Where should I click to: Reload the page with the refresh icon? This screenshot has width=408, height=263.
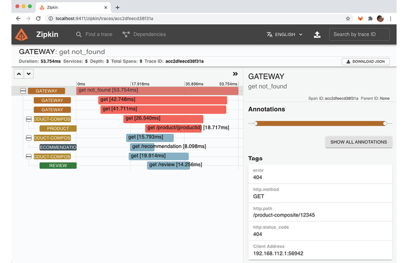pos(38,18)
